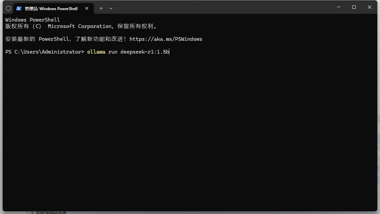380x214 pixels.
Task: Open a new tab with the plus button
Action: pos(101,8)
